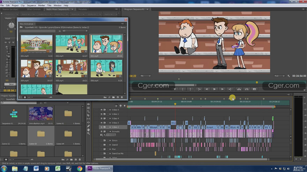Click the Lift button in Program monitor
The width and height of the screenshot is (307, 172).
pyautogui.click(x=239, y=89)
